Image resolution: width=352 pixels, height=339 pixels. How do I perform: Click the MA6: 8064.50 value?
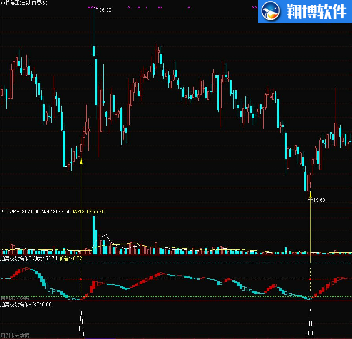56,212
